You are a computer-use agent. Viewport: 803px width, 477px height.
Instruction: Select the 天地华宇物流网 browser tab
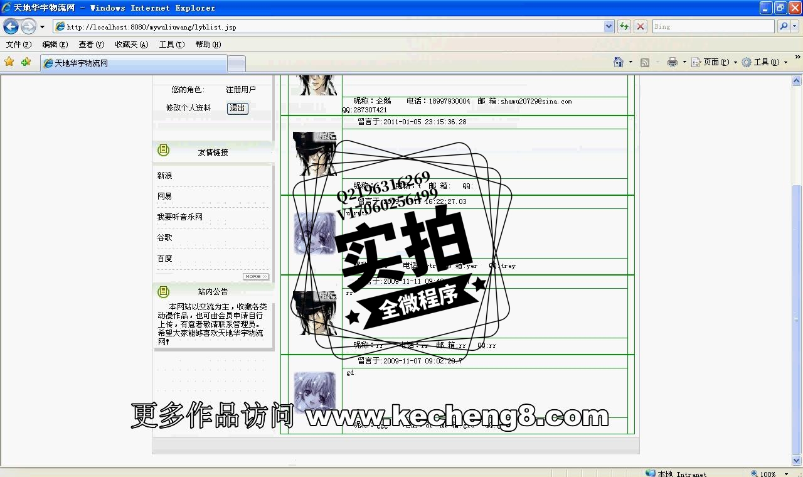point(134,63)
